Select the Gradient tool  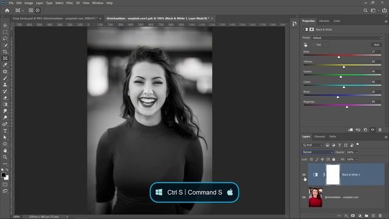(5, 105)
